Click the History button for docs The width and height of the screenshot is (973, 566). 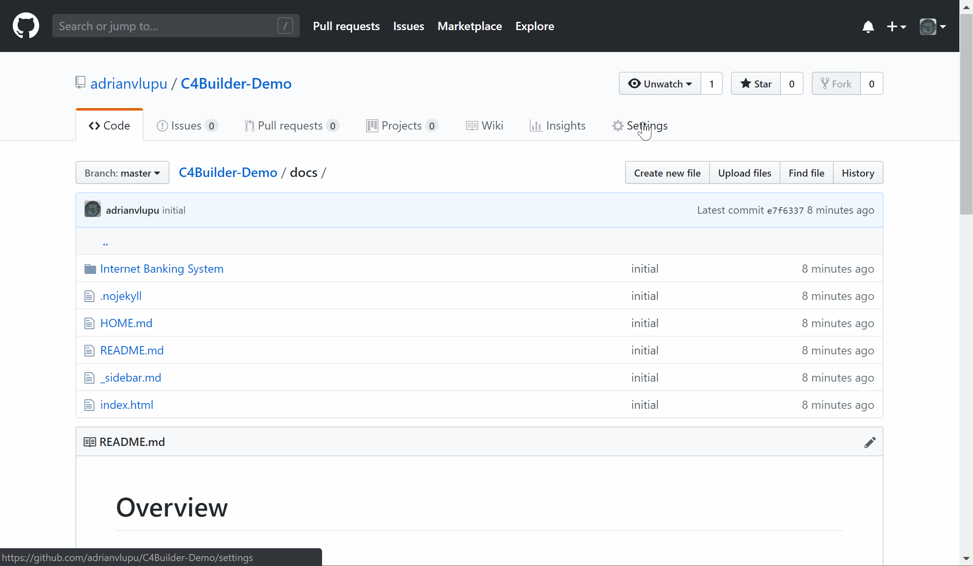click(858, 173)
